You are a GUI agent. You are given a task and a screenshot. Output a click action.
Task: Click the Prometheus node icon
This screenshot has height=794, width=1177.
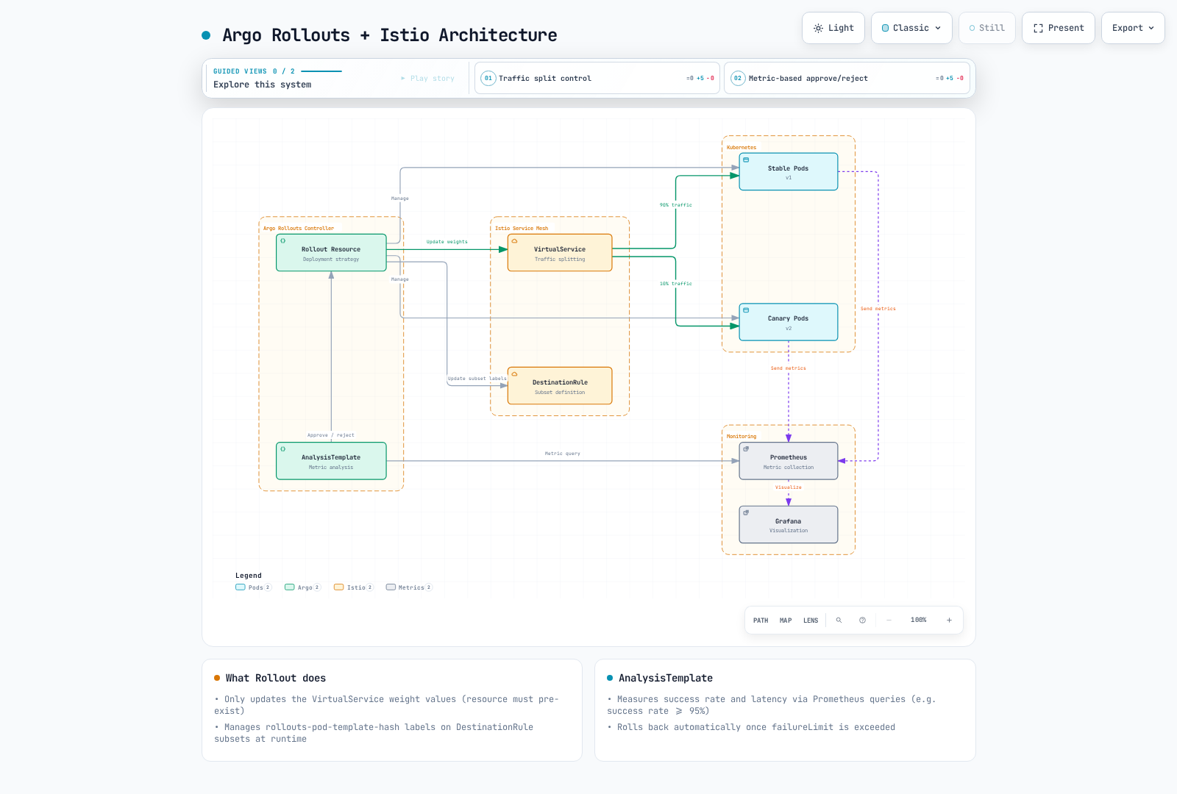746,448
